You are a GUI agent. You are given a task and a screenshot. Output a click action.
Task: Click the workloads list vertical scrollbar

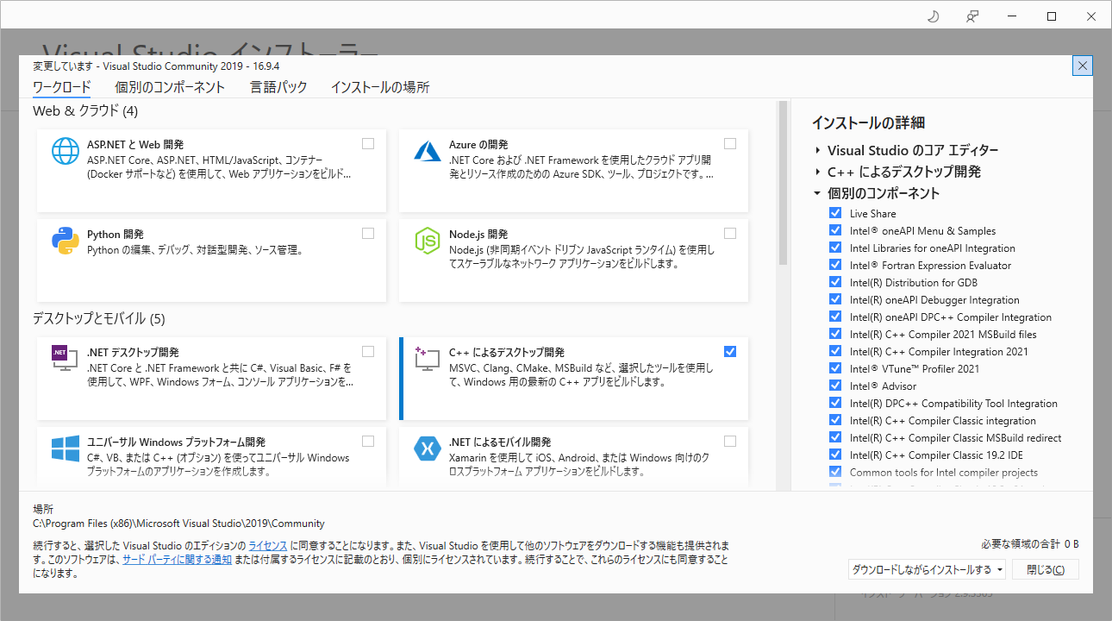[783, 183]
